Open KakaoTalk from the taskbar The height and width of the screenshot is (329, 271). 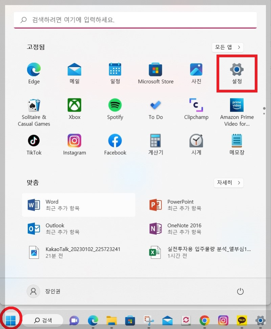point(242,321)
